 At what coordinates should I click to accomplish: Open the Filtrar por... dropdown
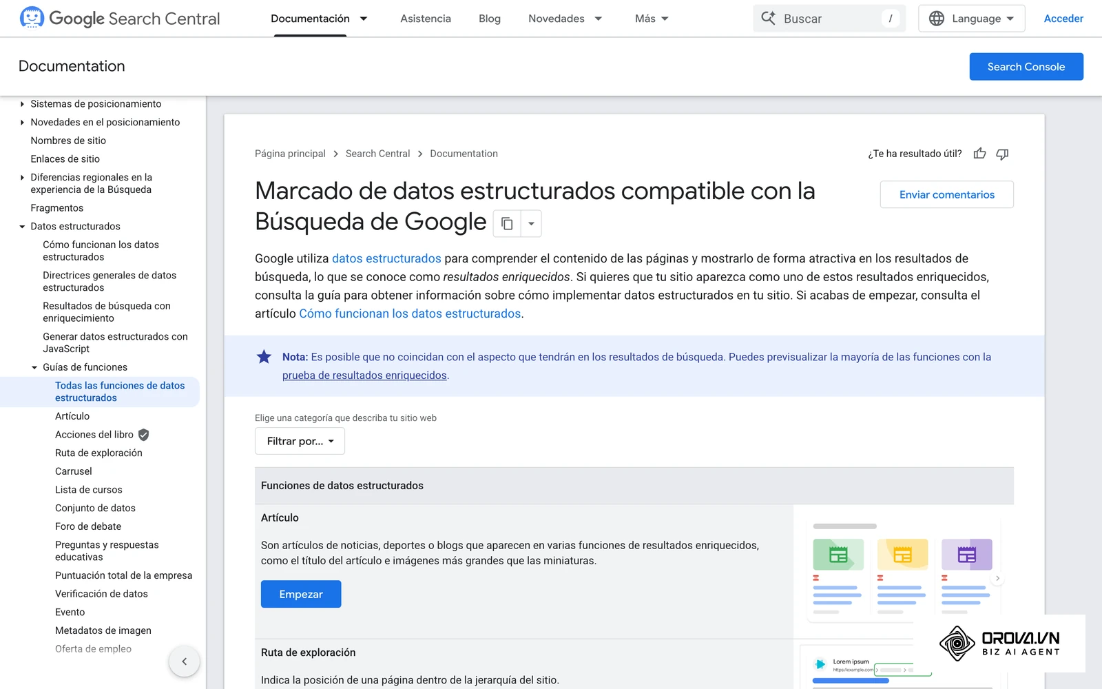[300, 441]
